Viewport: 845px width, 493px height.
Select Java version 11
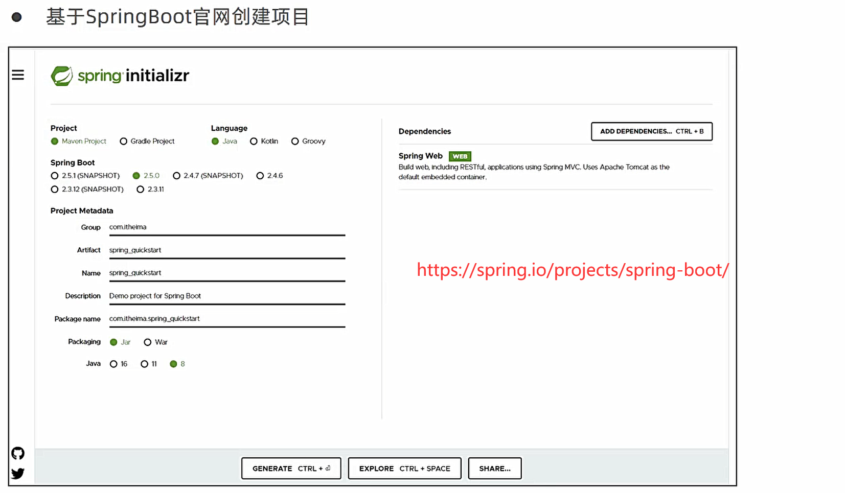tap(144, 364)
